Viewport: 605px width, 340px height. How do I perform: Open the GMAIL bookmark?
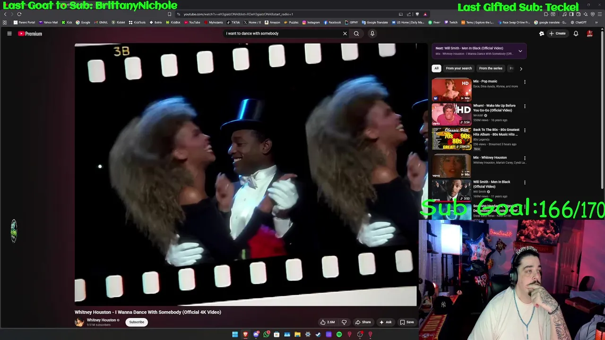tap(100, 22)
